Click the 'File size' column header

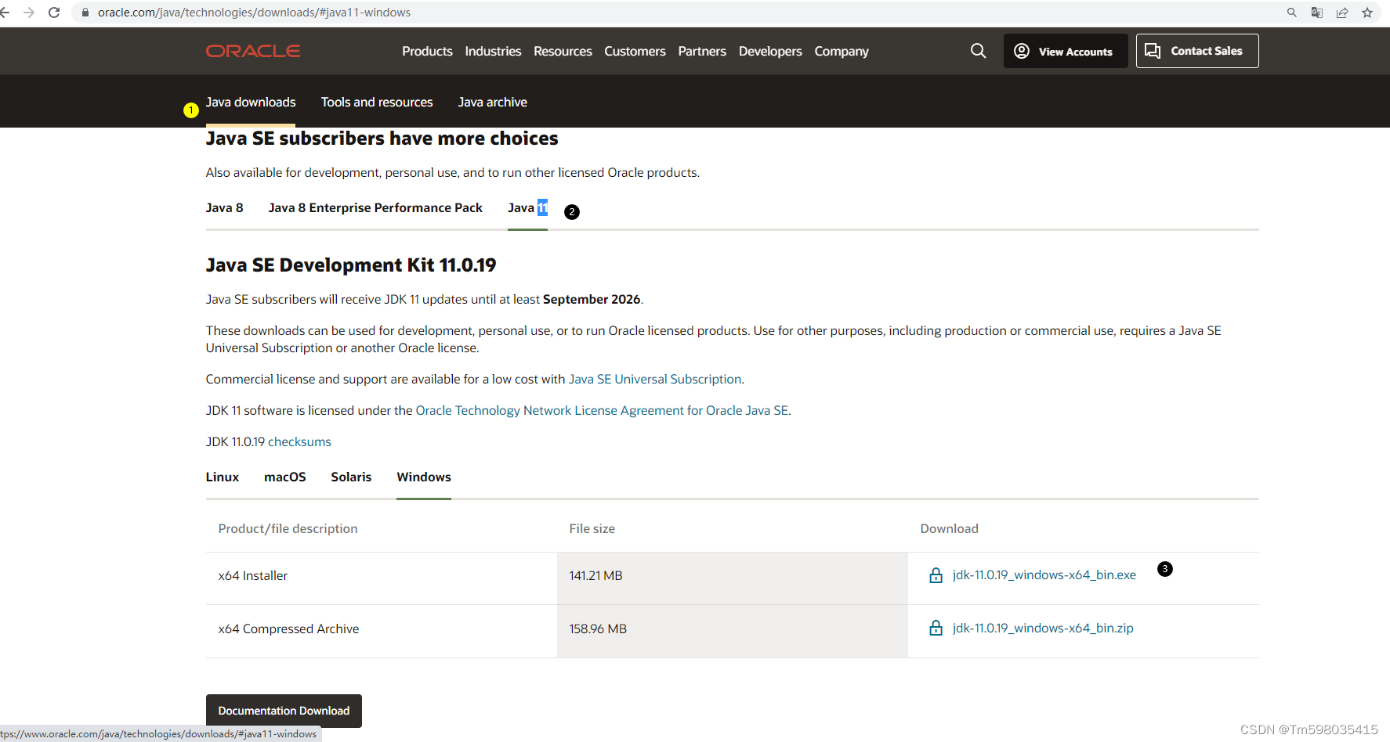(x=592, y=529)
